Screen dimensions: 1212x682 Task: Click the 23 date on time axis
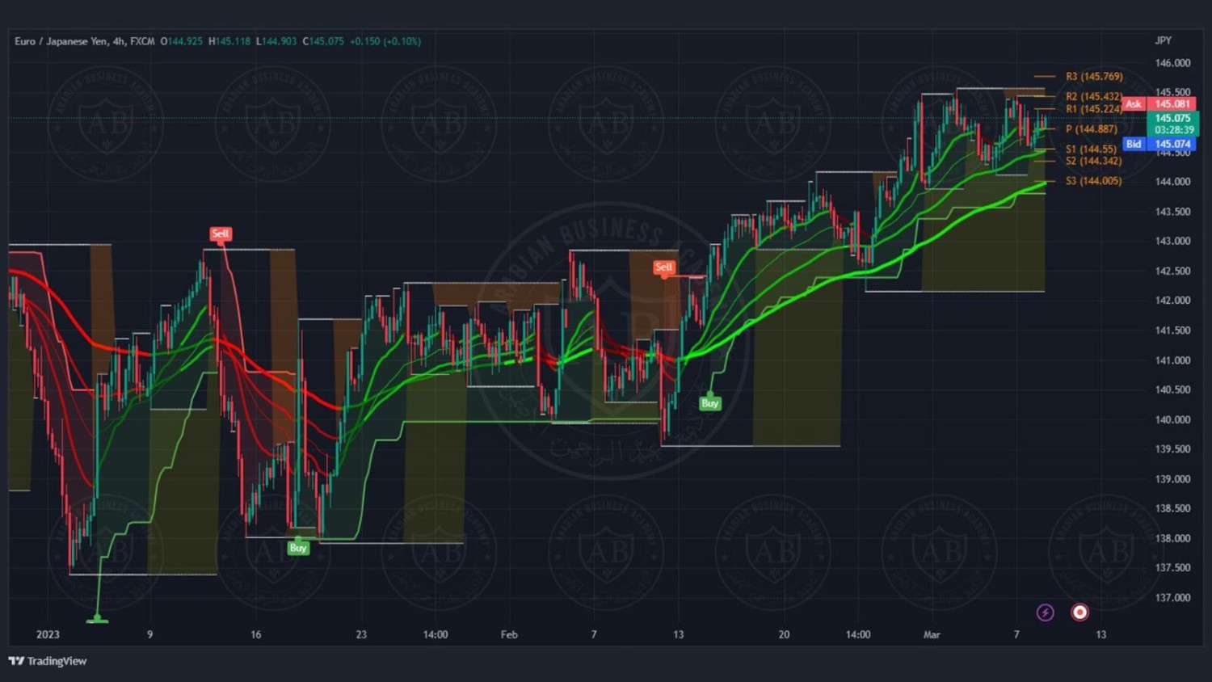361,634
